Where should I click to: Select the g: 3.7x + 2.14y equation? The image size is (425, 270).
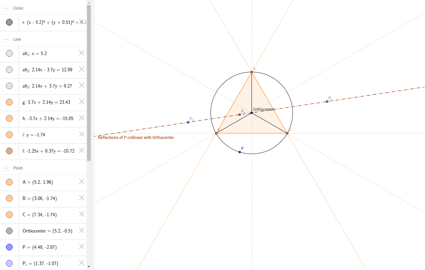pos(46,102)
